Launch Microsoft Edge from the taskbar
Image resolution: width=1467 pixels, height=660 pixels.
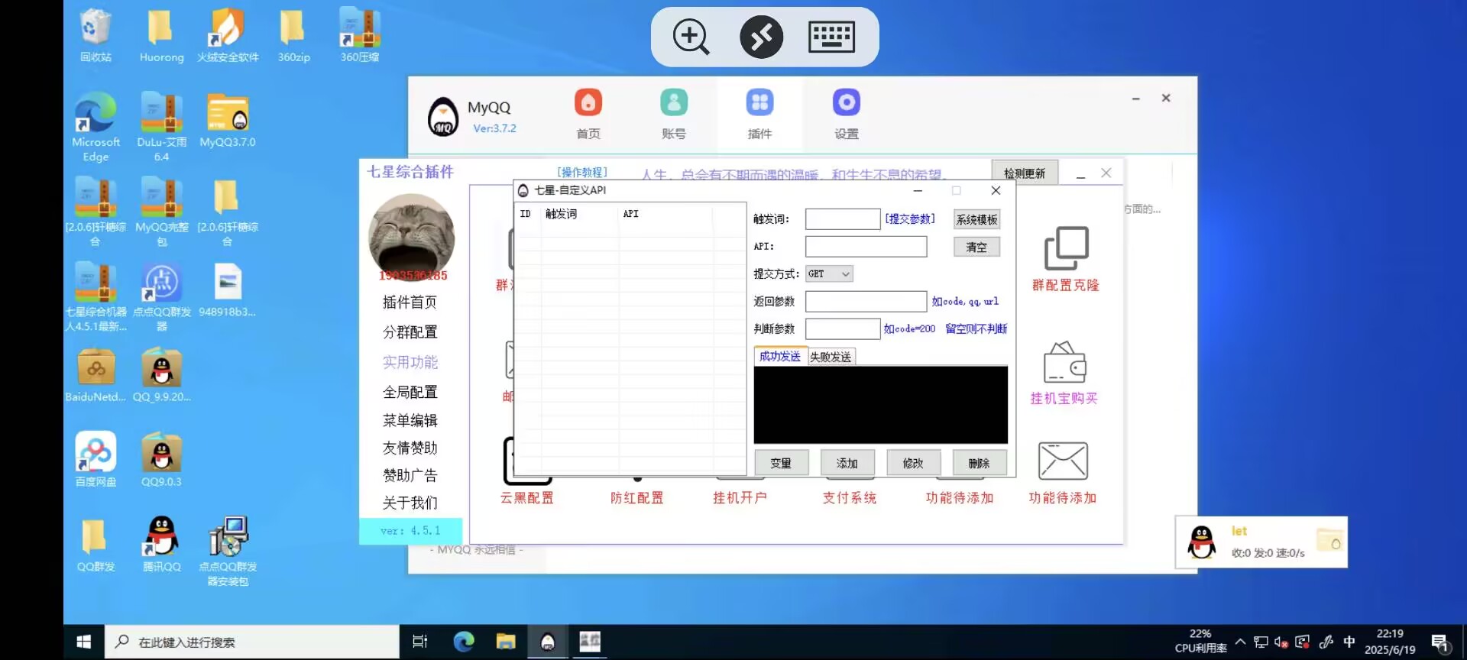coord(464,642)
